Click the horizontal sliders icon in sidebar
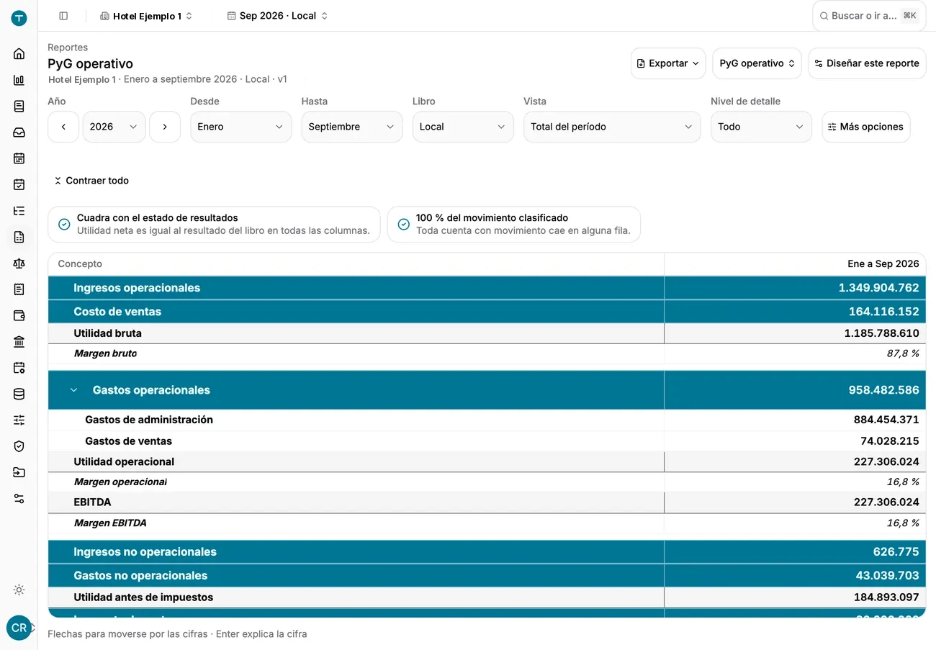 pyautogui.click(x=19, y=420)
